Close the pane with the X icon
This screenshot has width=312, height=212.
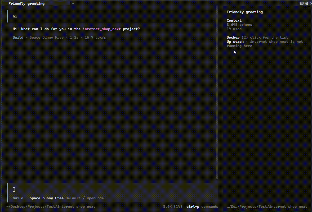[x=311, y=3]
